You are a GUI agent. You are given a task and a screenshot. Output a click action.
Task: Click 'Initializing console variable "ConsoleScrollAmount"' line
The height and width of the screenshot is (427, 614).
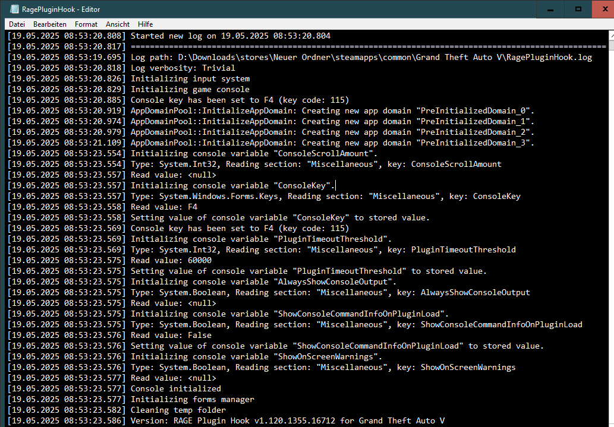(193, 153)
